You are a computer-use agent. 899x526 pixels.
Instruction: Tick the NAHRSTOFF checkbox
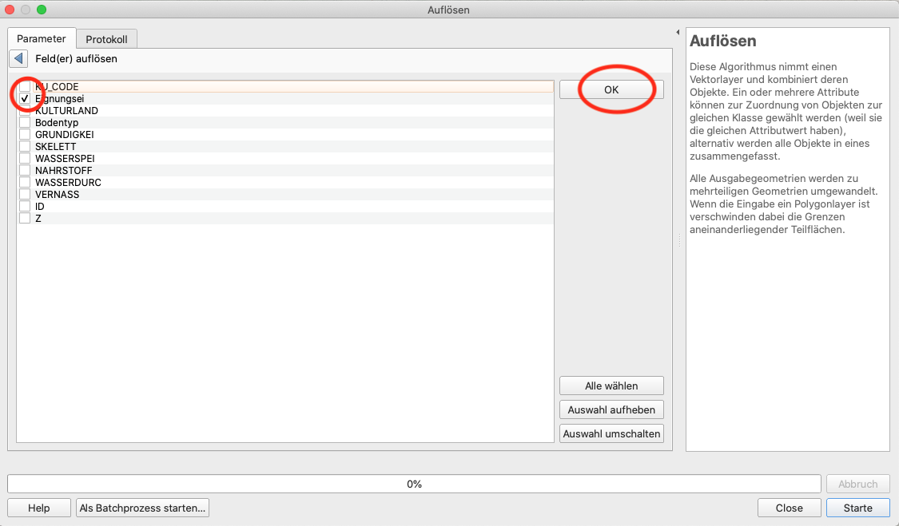[25, 171]
